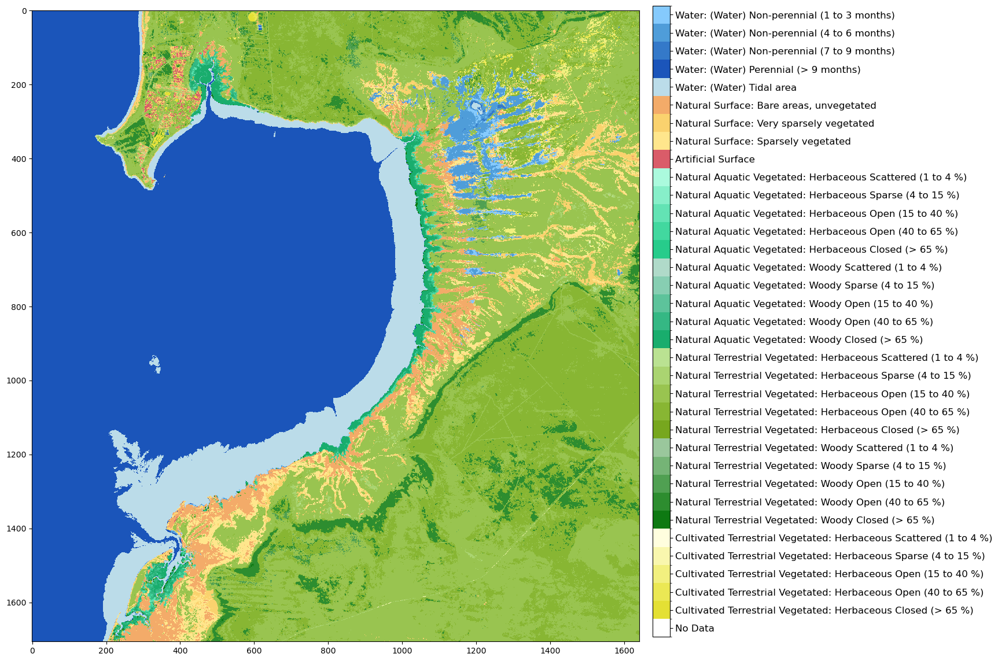Select the Bare areas, unvegetated legend swatch

pyautogui.click(x=661, y=105)
